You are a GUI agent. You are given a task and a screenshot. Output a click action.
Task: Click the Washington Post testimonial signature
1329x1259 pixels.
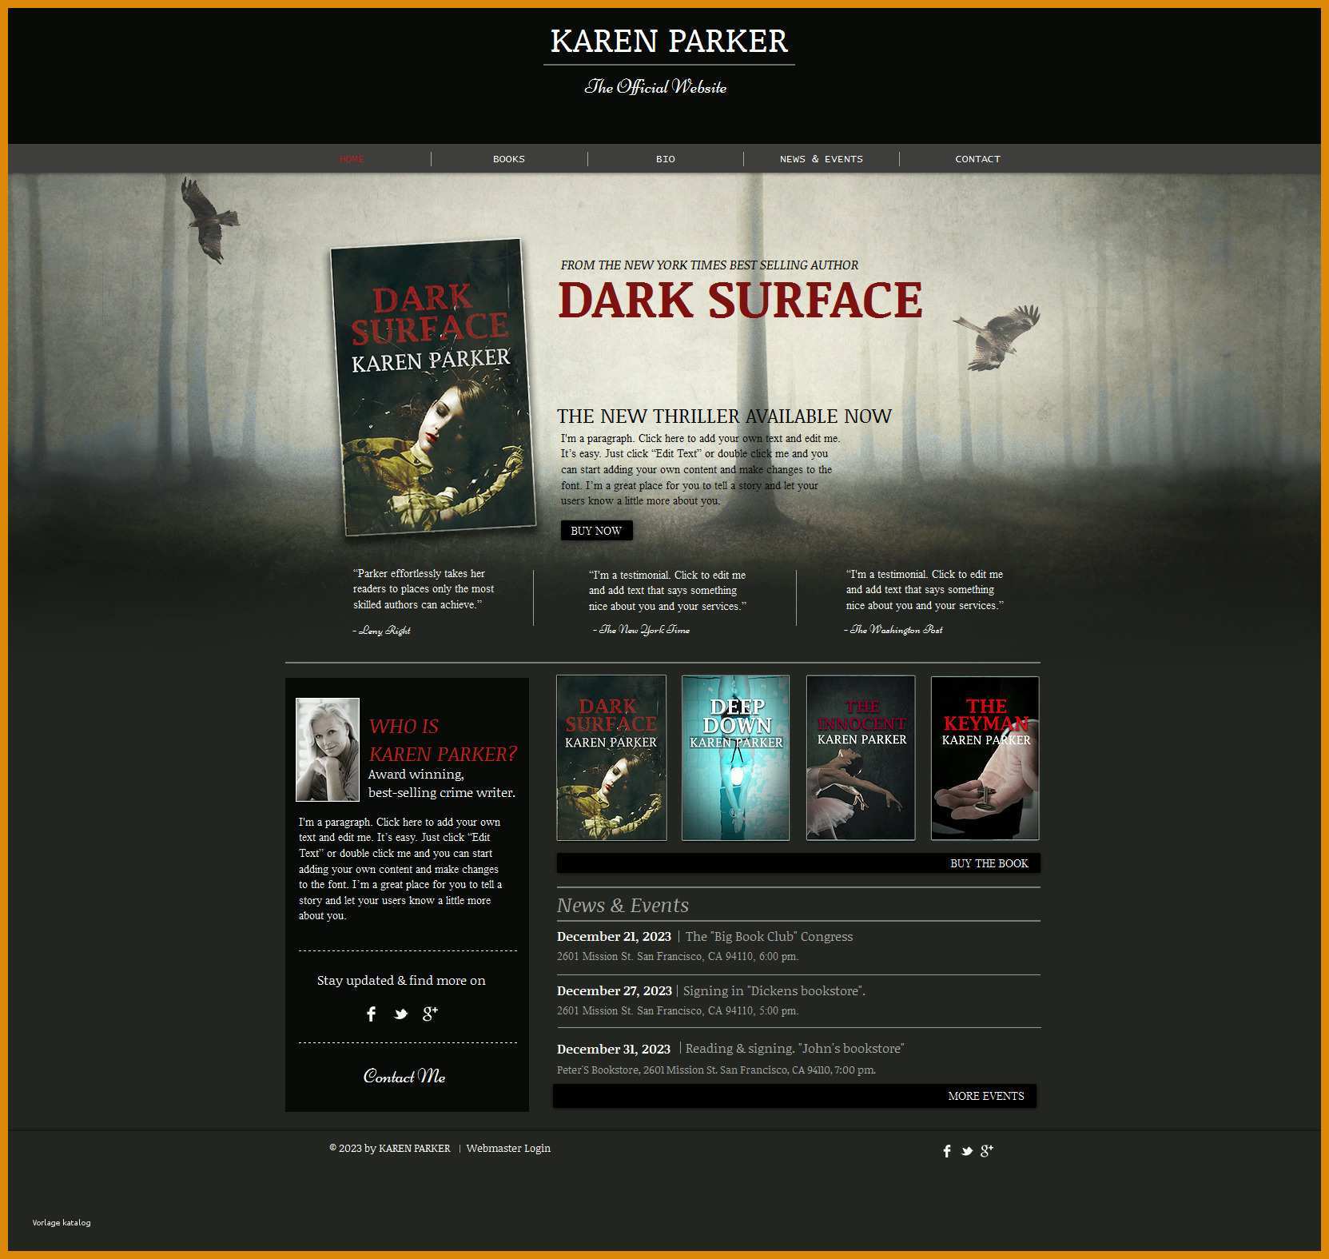(893, 630)
